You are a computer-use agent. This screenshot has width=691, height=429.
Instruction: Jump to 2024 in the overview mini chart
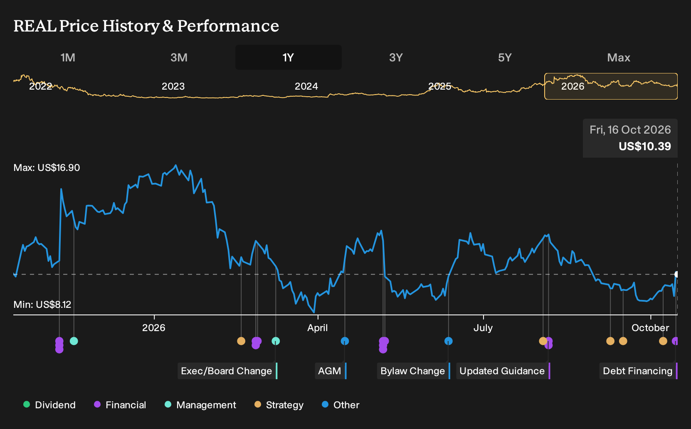tap(306, 86)
